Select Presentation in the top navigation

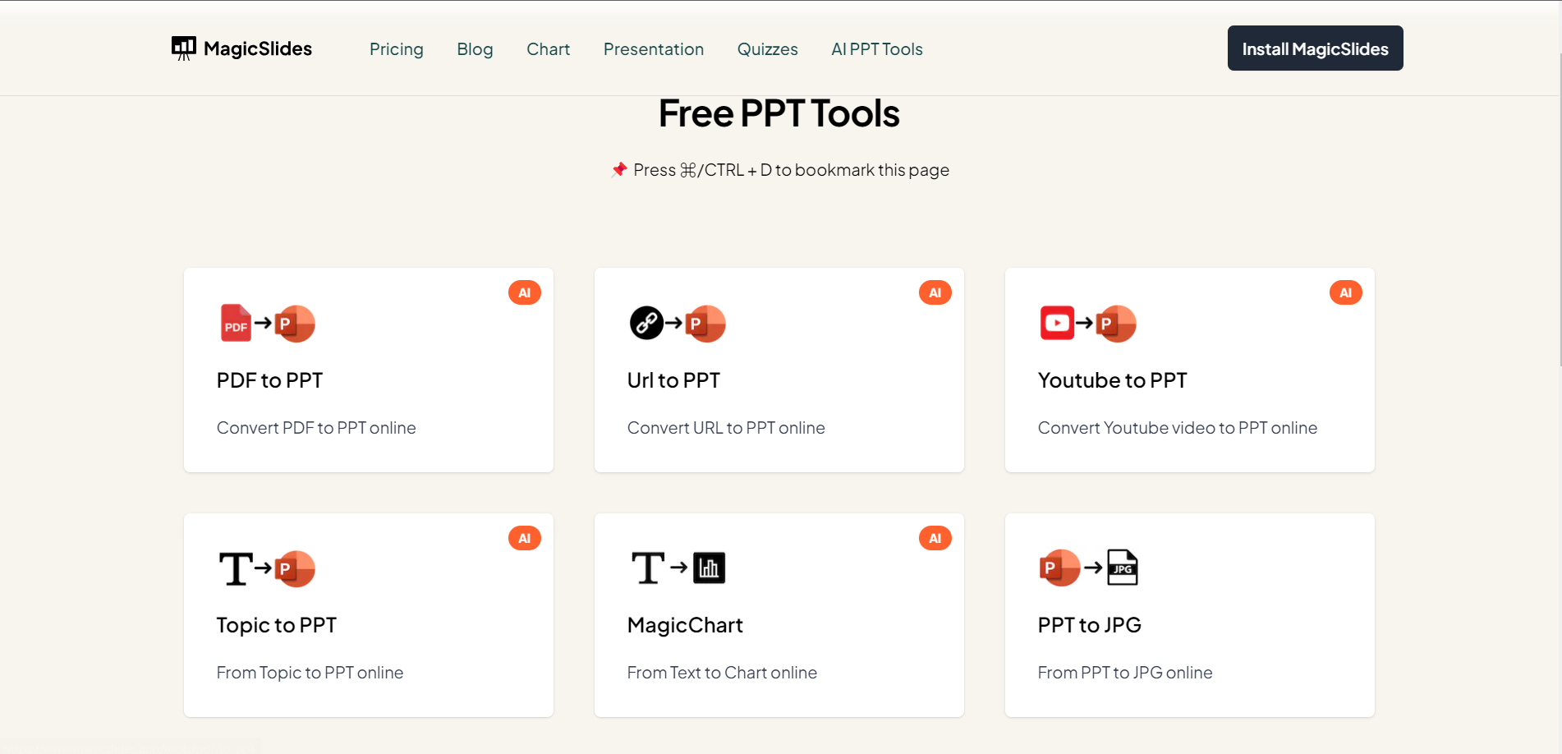(x=654, y=49)
